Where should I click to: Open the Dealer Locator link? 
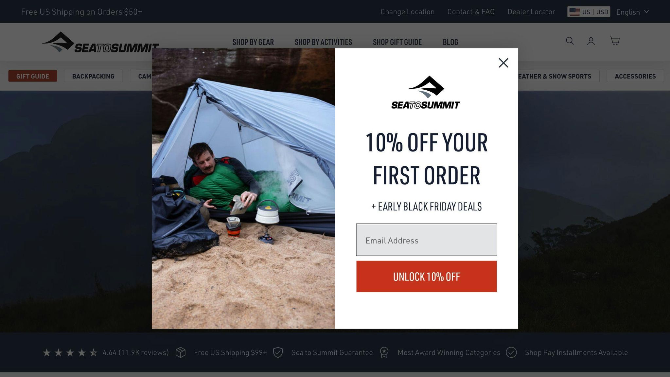(x=531, y=12)
